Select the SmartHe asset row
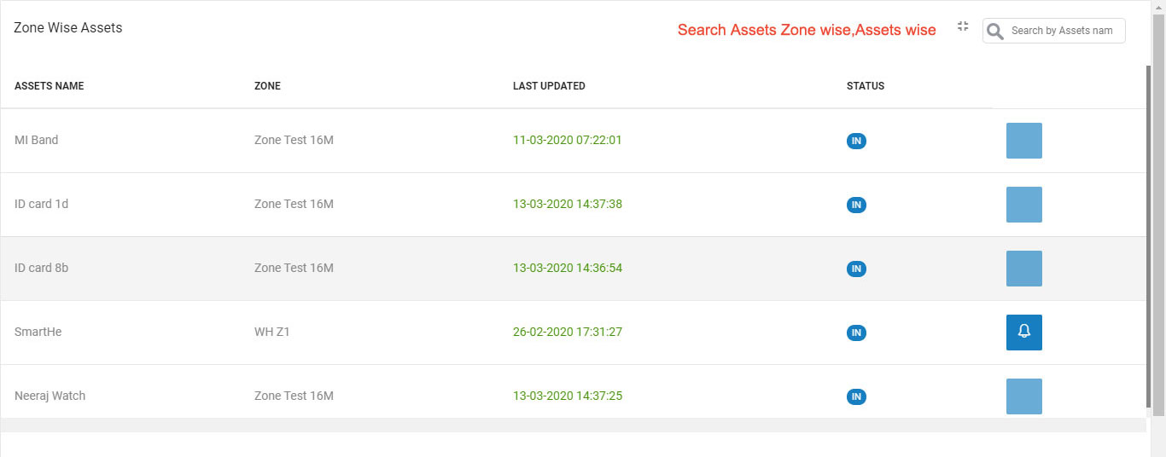Image resolution: width=1166 pixels, height=457 pixels. (x=574, y=333)
